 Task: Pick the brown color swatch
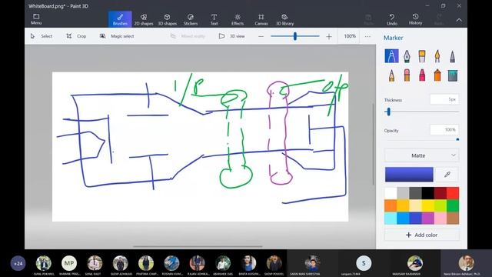453,219
